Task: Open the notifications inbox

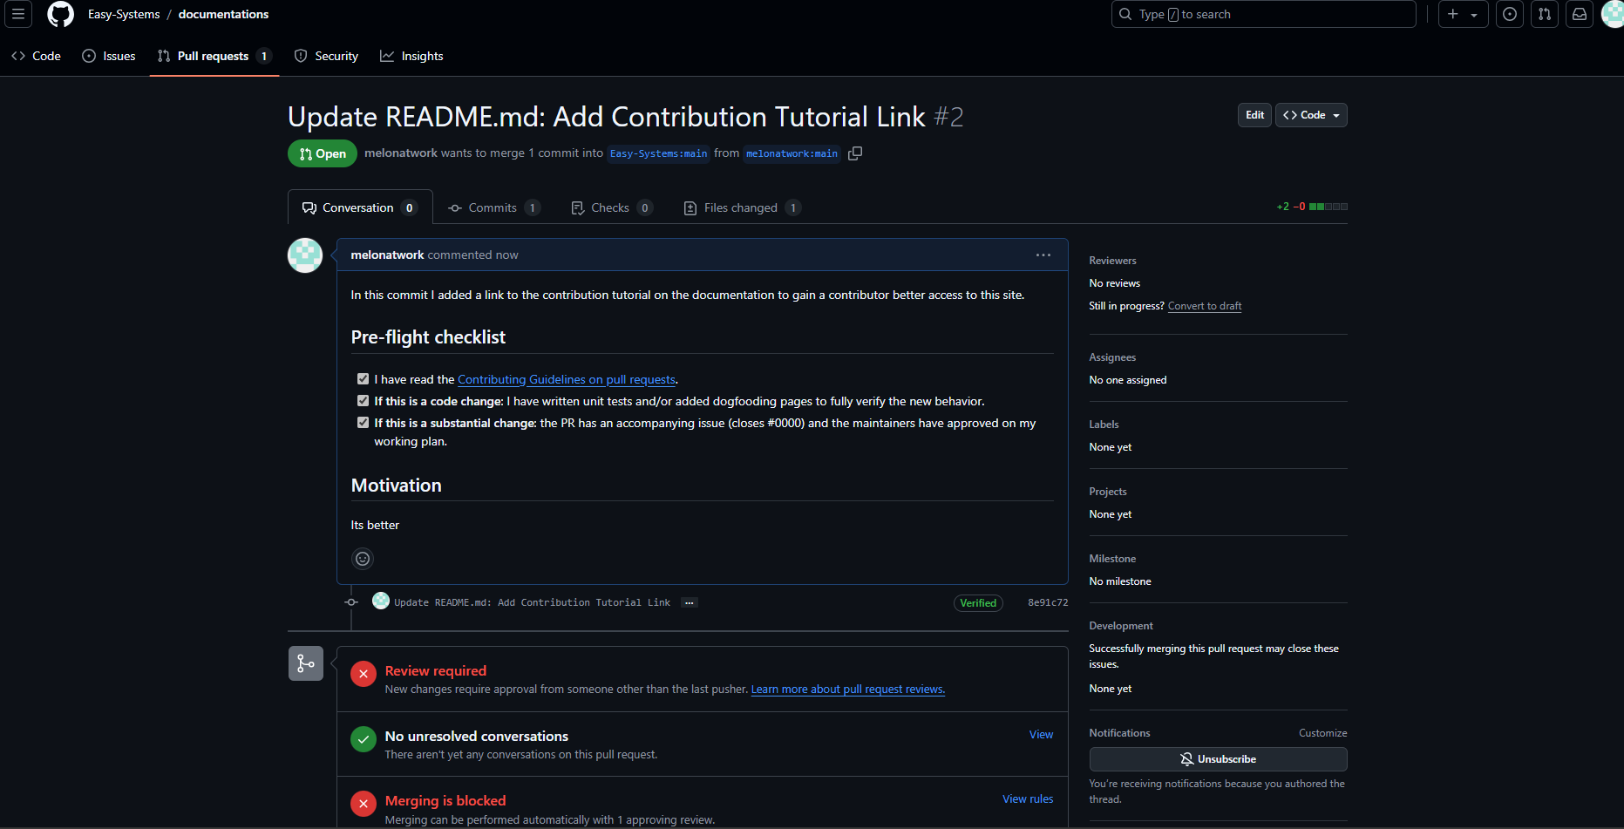Action: [1580, 14]
